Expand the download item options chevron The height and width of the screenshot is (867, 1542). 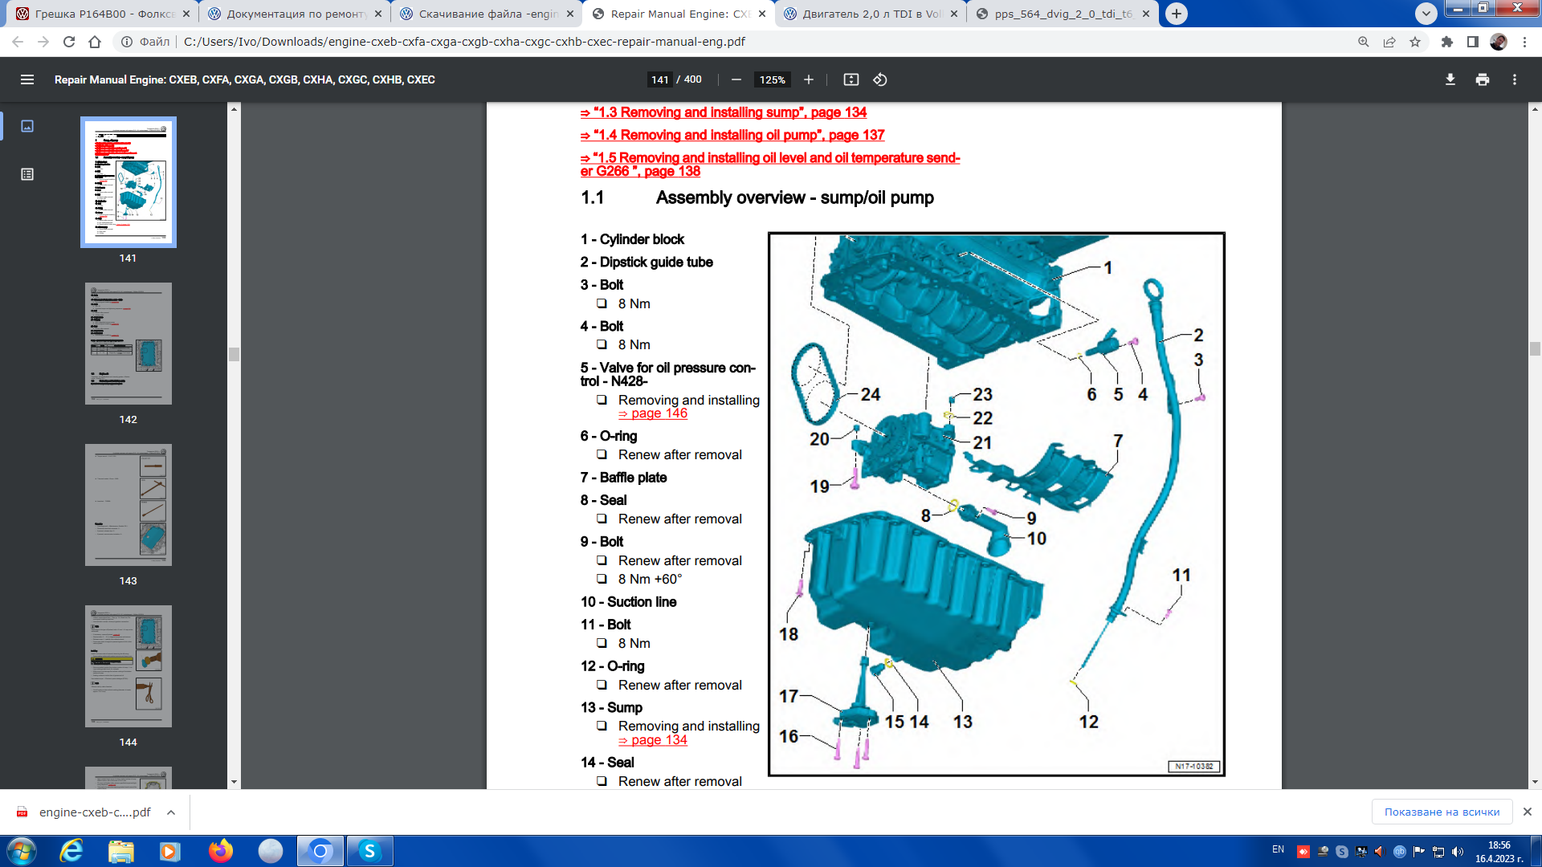(171, 812)
